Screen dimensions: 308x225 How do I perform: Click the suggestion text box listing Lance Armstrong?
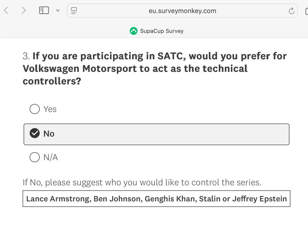(156, 199)
